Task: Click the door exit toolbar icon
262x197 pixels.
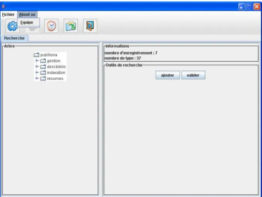Action: coord(90,26)
